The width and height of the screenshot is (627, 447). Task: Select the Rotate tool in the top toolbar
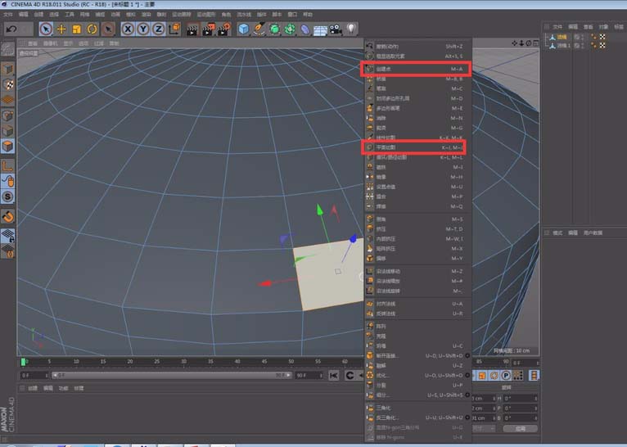tap(92, 29)
